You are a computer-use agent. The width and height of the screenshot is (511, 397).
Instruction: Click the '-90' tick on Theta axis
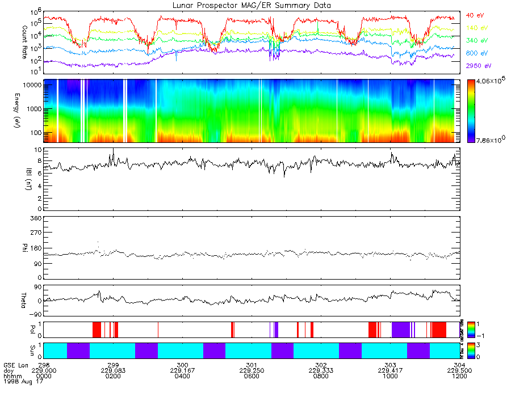[x=36, y=314]
